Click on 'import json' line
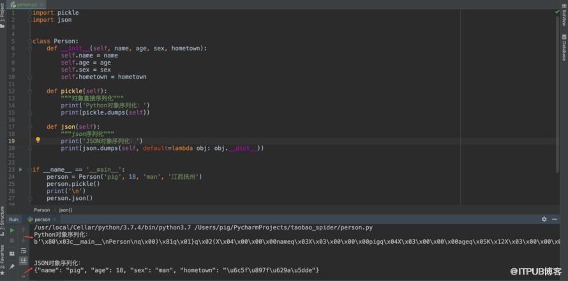568x281 pixels. pyautogui.click(x=52, y=20)
